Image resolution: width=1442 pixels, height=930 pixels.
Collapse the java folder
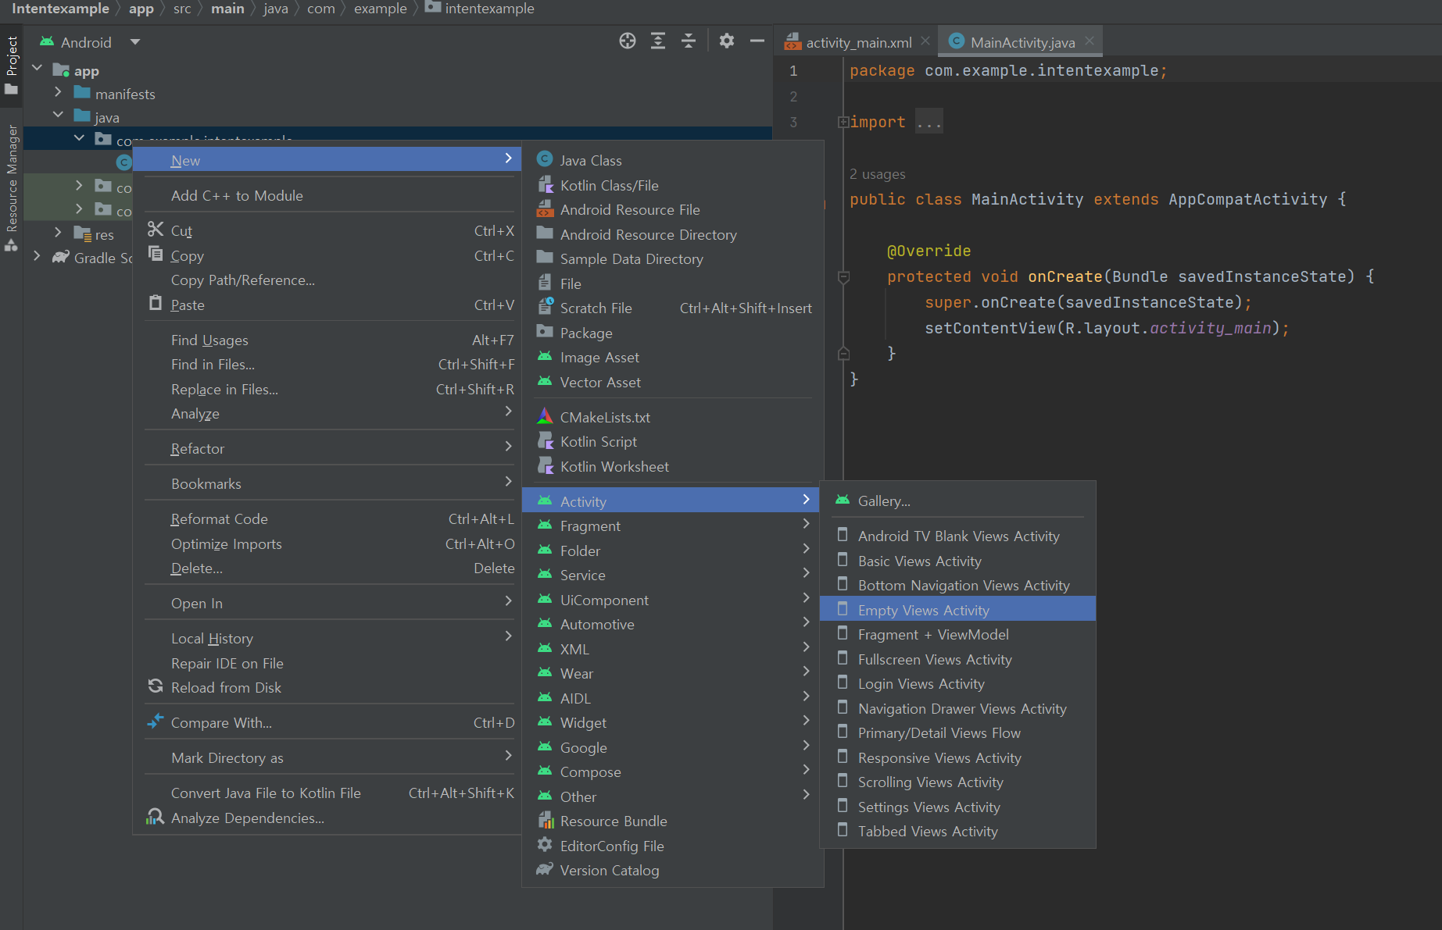58,116
